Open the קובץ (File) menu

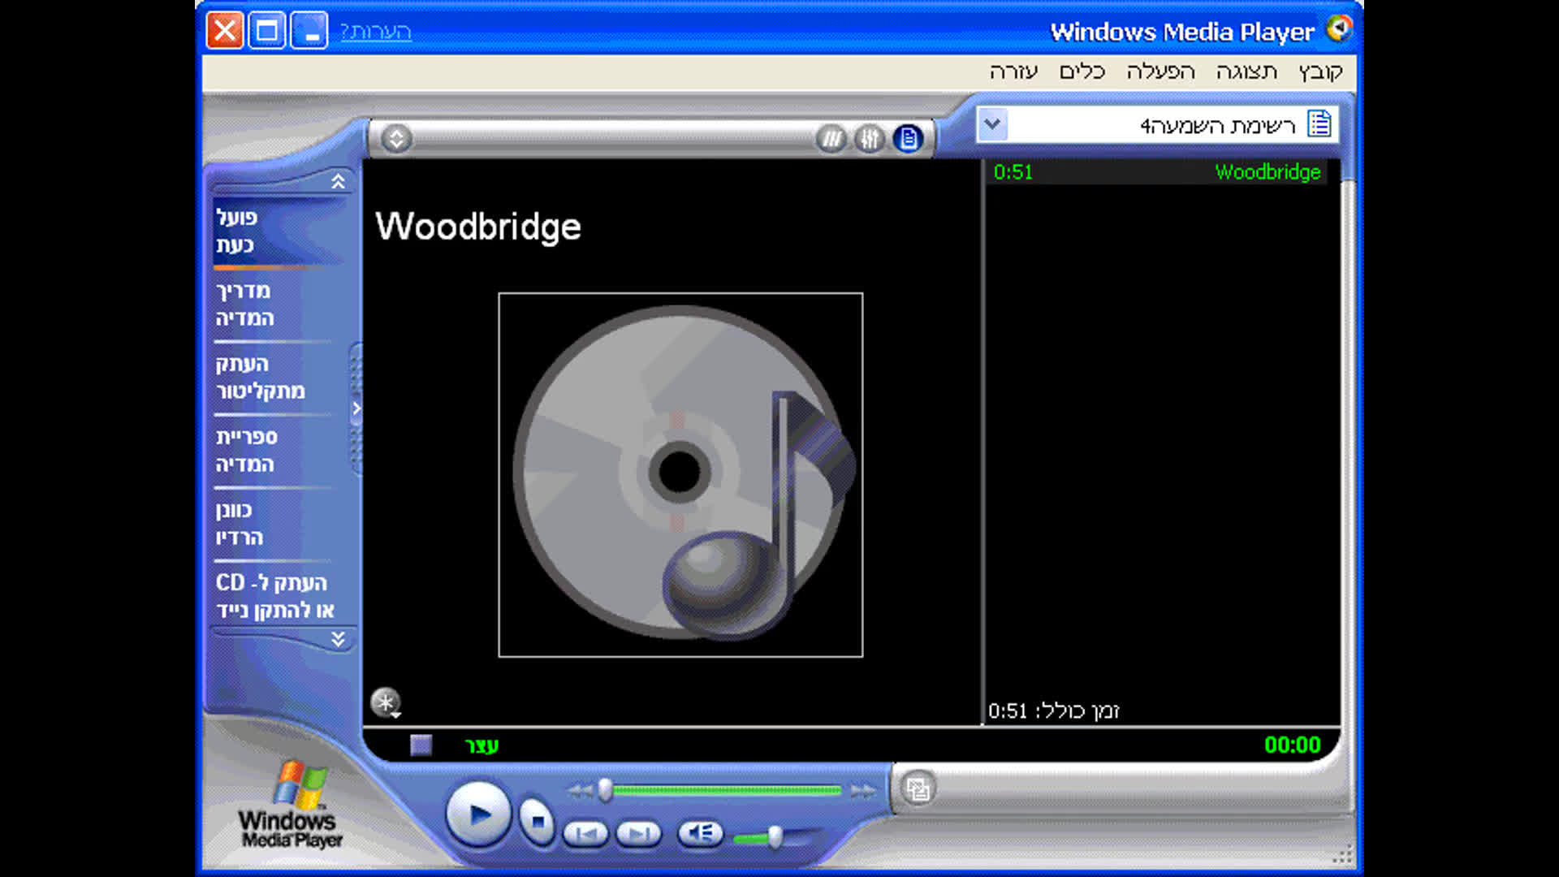click(1320, 72)
